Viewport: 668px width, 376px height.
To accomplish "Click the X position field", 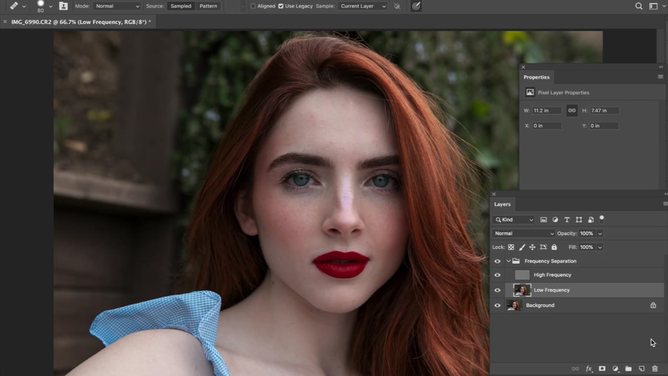I will [x=547, y=126].
